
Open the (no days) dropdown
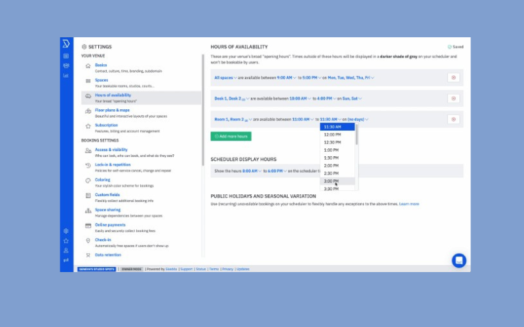[358, 119]
